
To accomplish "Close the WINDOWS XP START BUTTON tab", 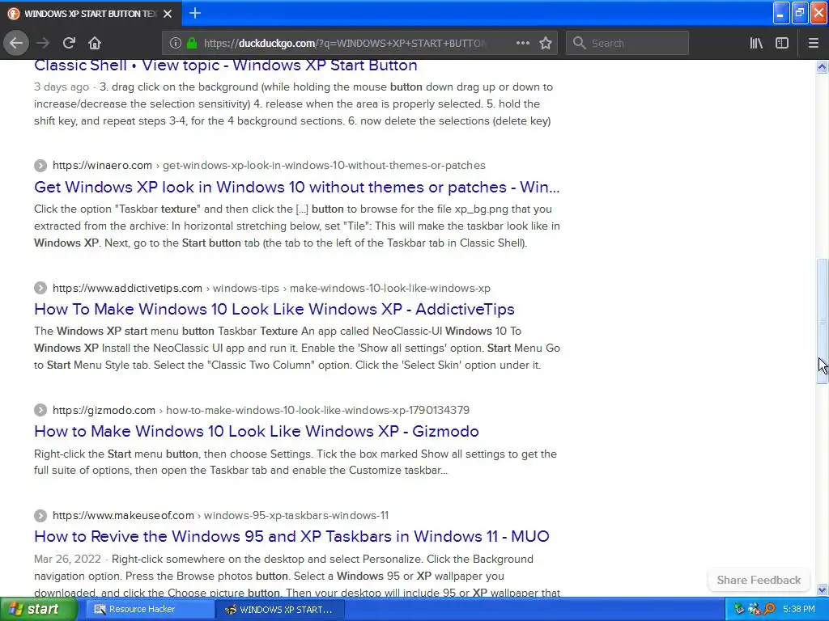I will [168, 14].
